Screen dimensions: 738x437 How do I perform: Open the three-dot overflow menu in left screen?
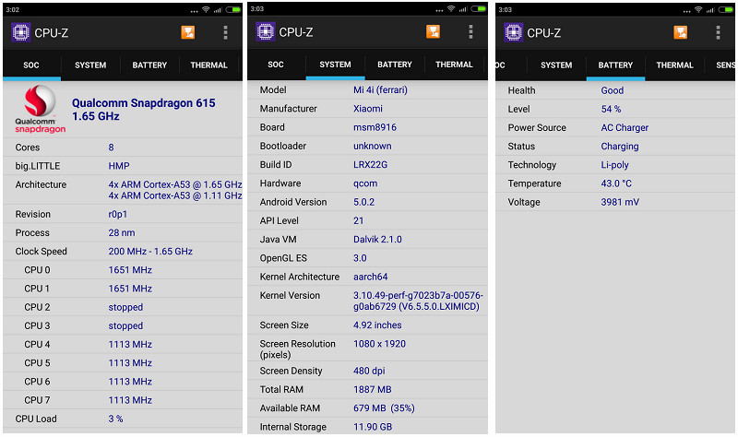click(x=225, y=32)
